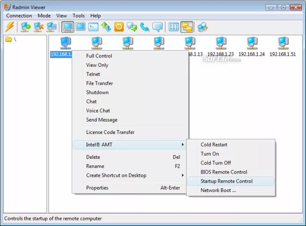This screenshot has width=306, height=226.
Task: Select the Text Chat toolbar icon
Action: pyautogui.click(x=132, y=27)
